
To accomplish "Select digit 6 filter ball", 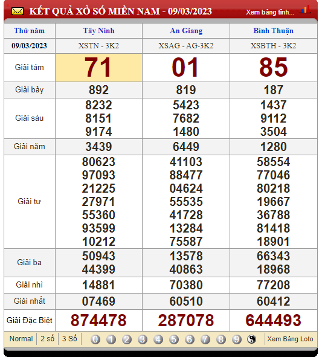I will click(x=190, y=339).
